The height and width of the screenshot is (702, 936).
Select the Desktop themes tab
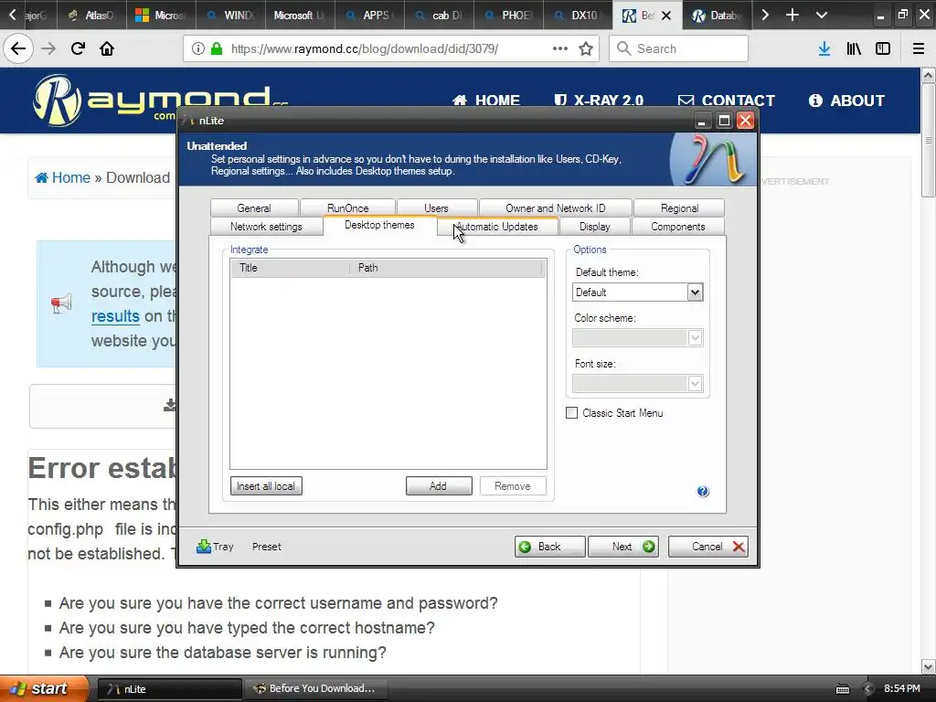tap(379, 225)
